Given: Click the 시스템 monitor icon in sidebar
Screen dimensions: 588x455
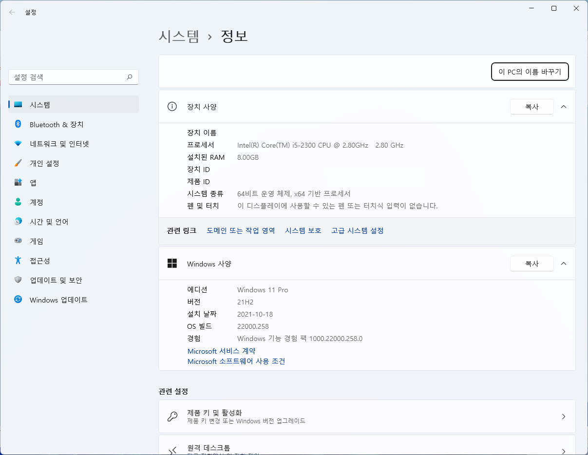Looking at the screenshot, I should [x=18, y=105].
